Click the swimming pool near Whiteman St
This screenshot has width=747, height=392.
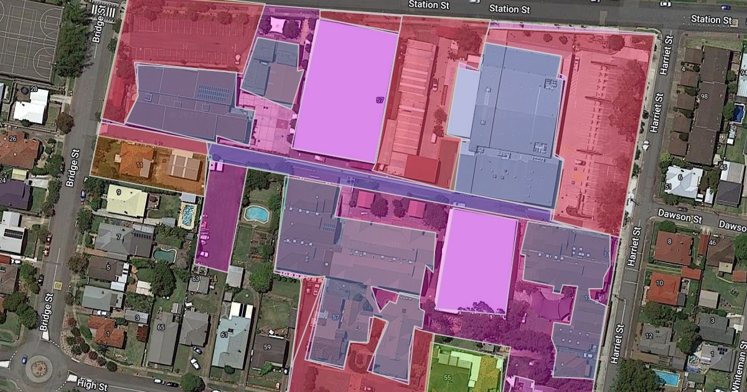coord(667,377)
